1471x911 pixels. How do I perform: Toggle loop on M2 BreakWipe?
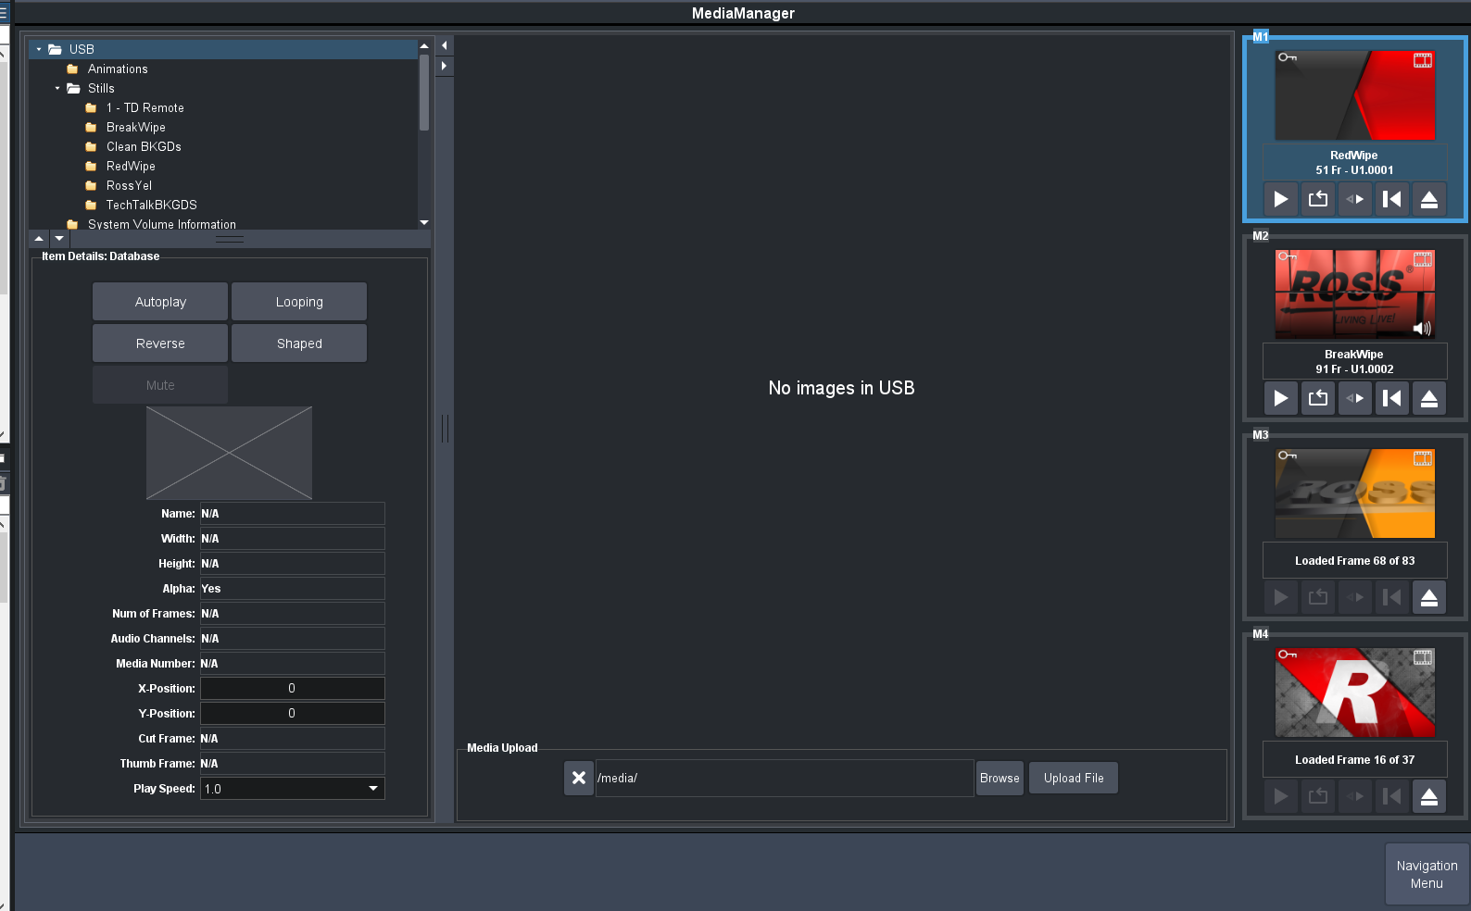click(x=1318, y=398)
